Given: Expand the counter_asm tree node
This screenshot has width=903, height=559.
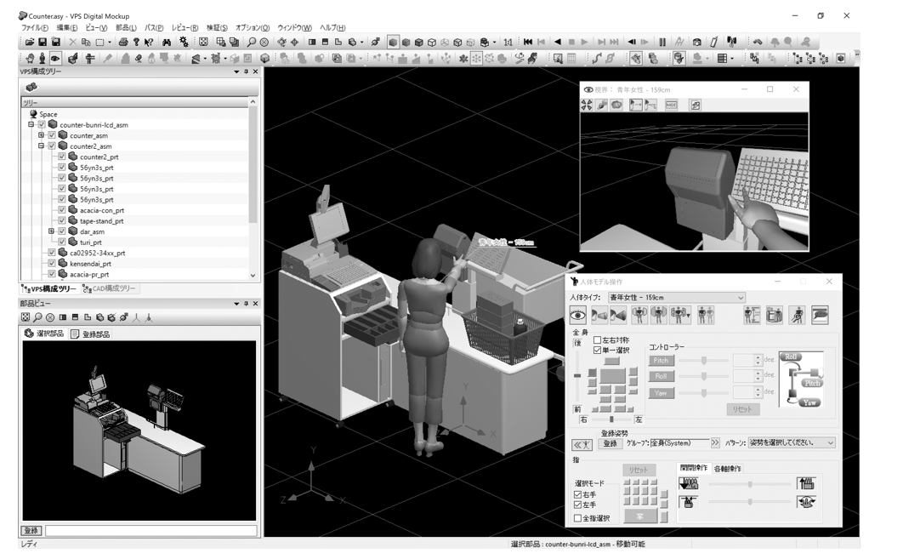Looking at the screenshot, I should [41, 135].
